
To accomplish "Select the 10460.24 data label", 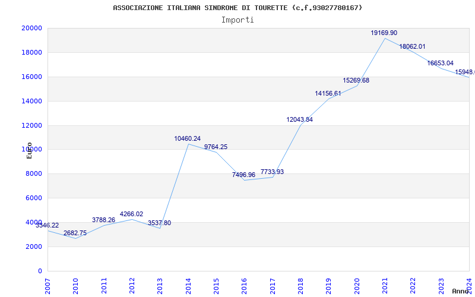I will (187, 138).
